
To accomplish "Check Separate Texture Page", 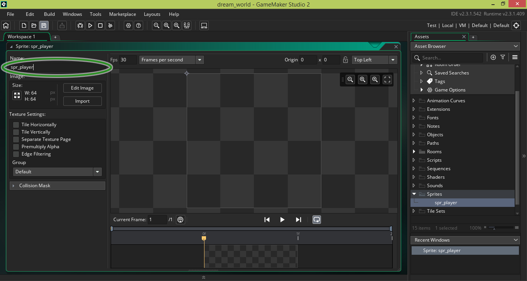I will pyautogui.click(x=16, y=139).
